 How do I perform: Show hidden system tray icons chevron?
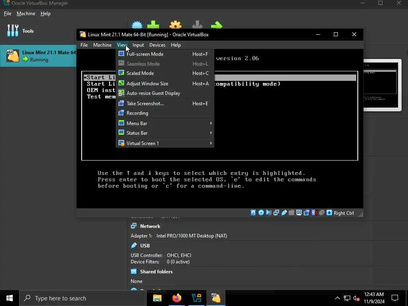point(337,298)
